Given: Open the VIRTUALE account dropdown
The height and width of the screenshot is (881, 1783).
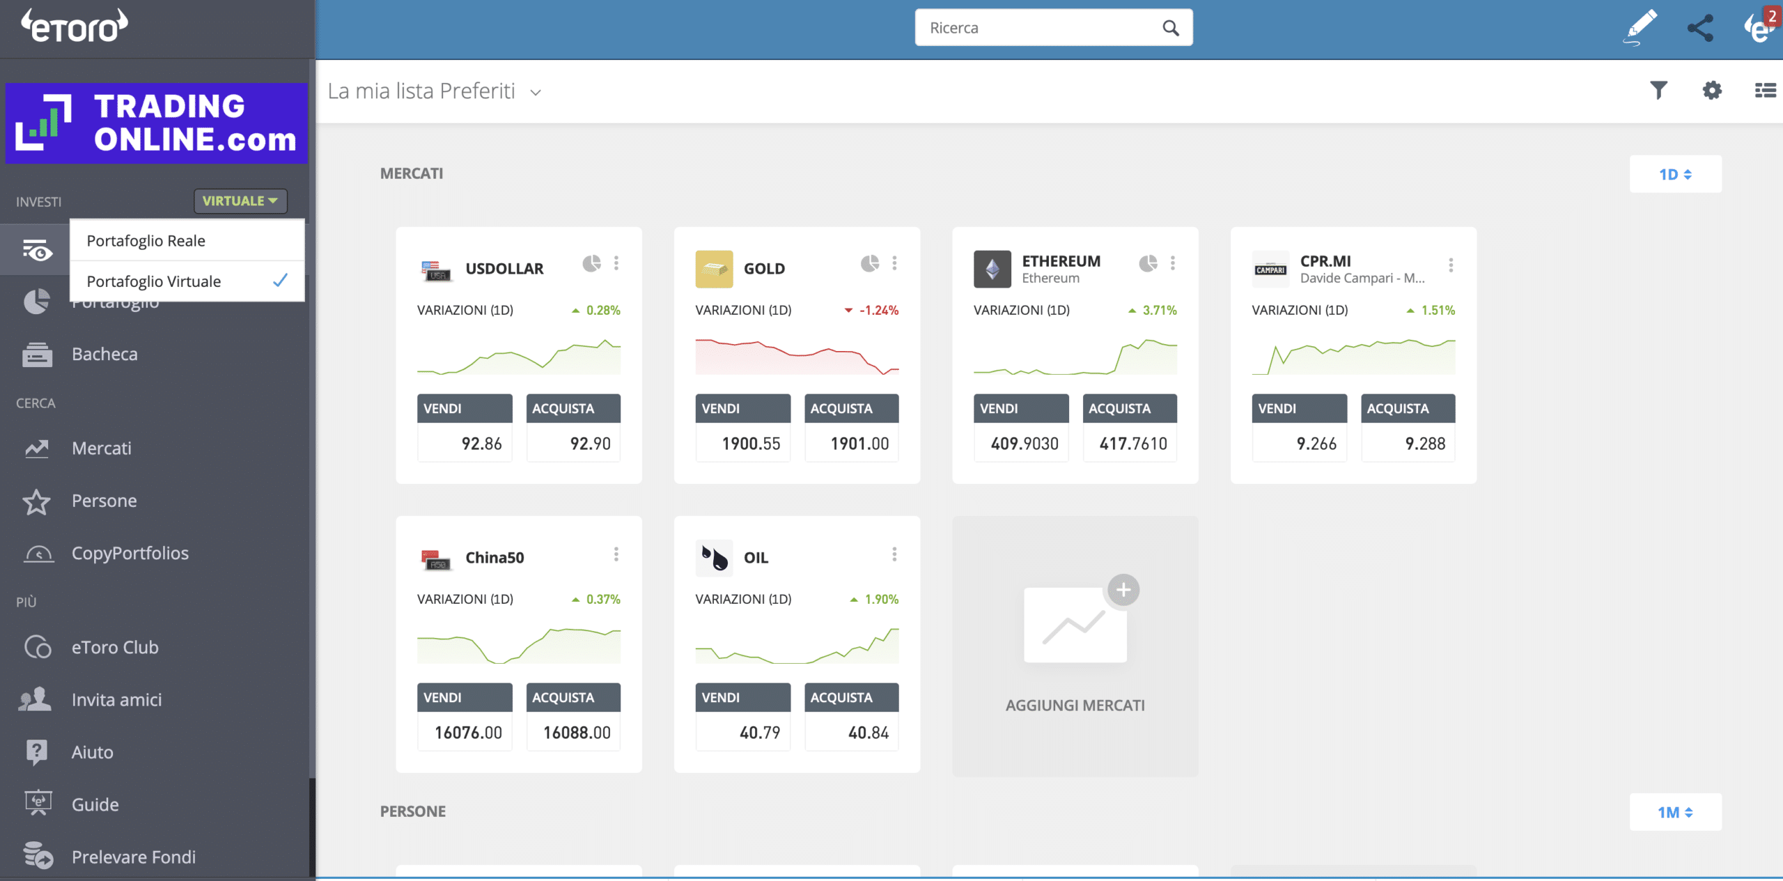Looking at the screenshot, I should [240, 201].
